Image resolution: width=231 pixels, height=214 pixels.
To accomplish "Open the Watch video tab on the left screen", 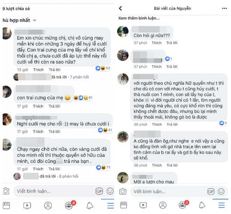I will [27, 206].
